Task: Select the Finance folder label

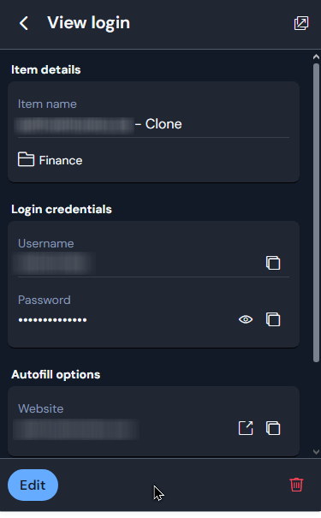Action: 61,161
